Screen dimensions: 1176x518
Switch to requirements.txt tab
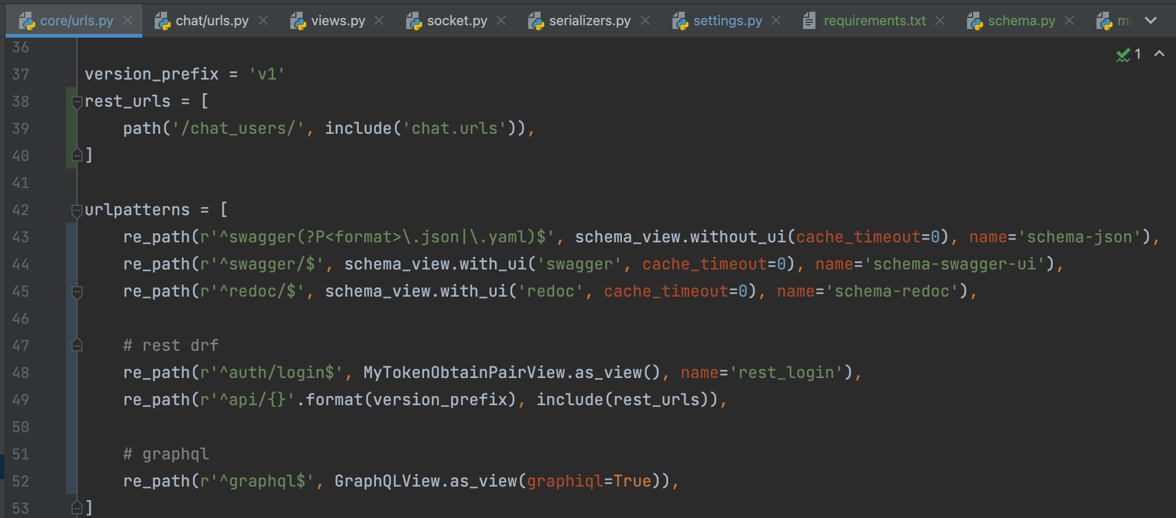click(x=875, y=21)
